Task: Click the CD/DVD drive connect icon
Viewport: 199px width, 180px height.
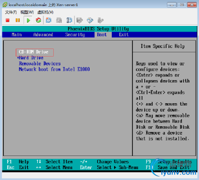Action: (x=90, y=20)
